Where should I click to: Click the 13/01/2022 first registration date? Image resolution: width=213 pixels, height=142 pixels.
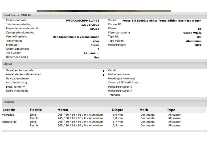[91, 25]
